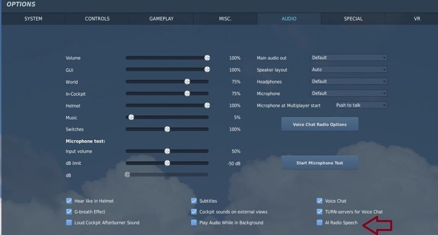Enable the AI Radio Speech checkbox
The width and height of the screenshot is (438, 235).
click(320, 222)
